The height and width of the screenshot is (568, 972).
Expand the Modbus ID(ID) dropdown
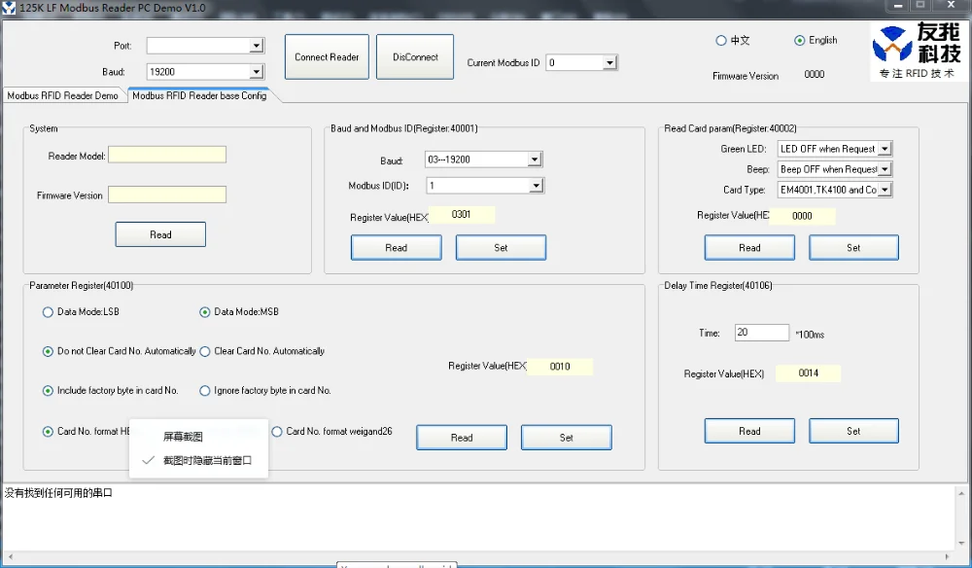537,186
